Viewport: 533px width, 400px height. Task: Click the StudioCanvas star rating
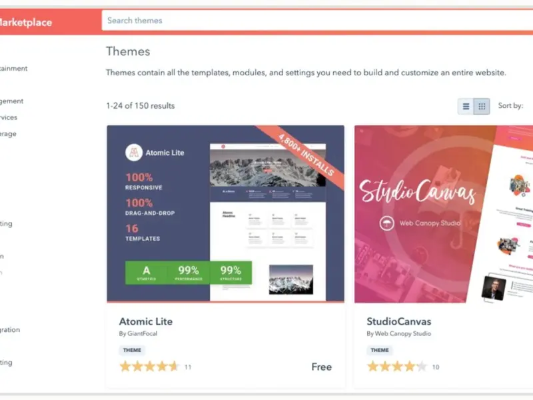pyautogui.click(x=396, y=367)
